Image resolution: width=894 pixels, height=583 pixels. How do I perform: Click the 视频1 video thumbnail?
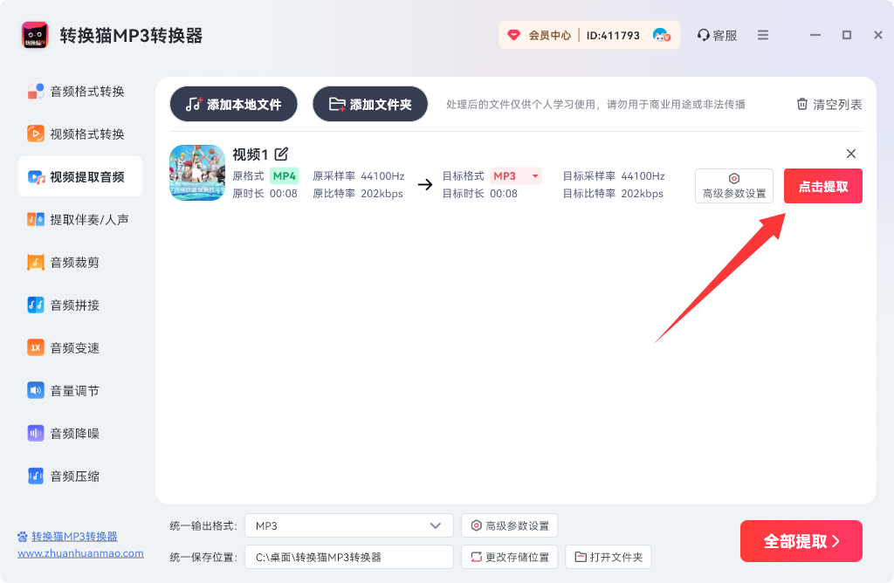197,172
